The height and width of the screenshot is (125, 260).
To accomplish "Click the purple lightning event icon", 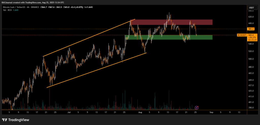I will (197, 108).
